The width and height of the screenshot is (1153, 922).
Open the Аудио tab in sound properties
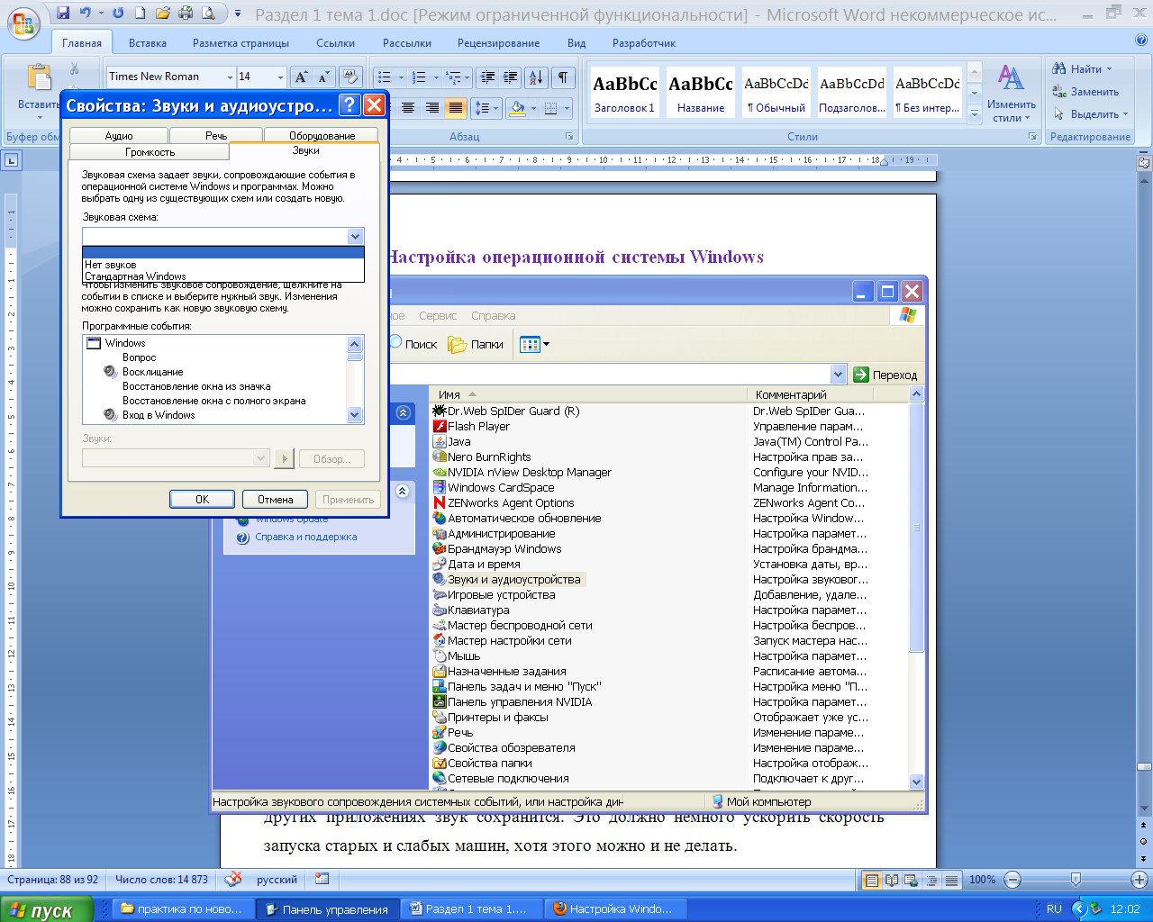pyautogui.click(x=119, y=135)
